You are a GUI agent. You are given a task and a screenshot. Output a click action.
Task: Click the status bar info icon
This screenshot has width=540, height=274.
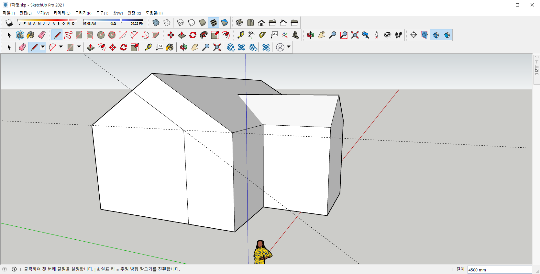[14, 269]
